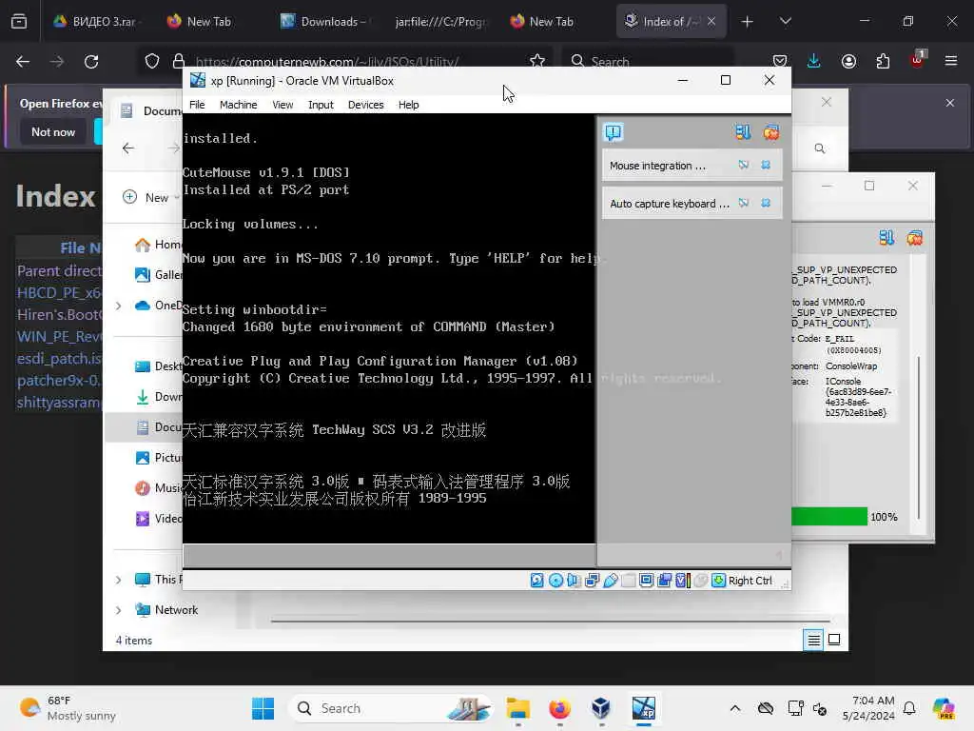Viewport: 974px width, 731px height.
Task: Click the Firefox Search input field
Action: [x=647, y=61]
